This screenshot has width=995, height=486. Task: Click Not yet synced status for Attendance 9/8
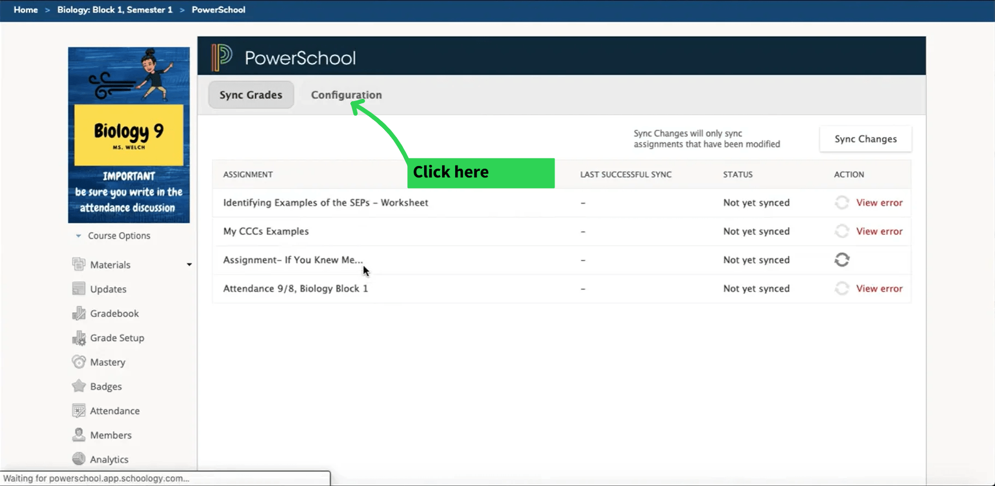point(756,288)
